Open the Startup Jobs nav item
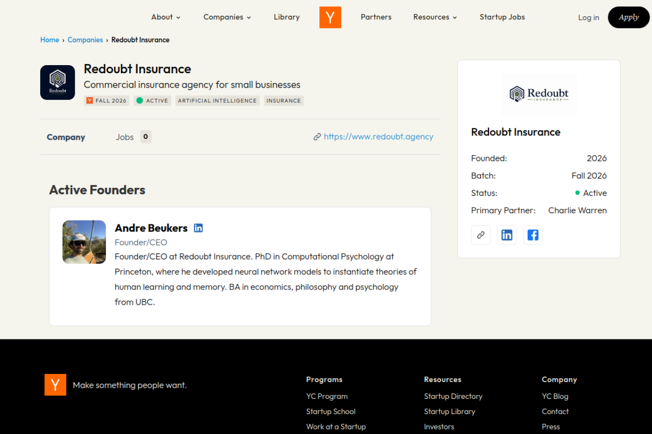This screenshot has width=652, height=434. coord(502,17)
